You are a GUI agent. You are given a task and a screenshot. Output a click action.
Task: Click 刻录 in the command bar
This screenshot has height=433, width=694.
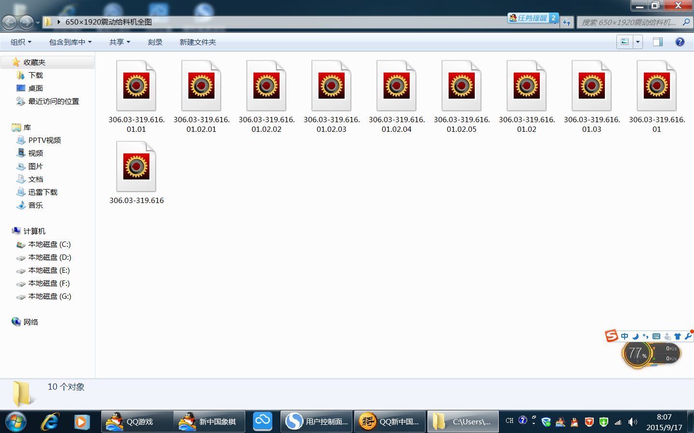coord(155,42)
